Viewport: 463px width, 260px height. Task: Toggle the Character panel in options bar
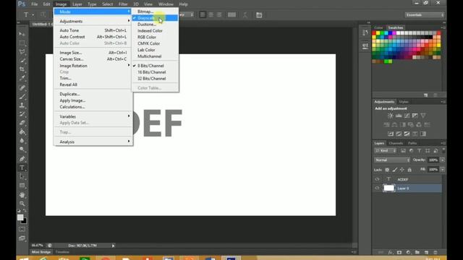click(259, 14)
